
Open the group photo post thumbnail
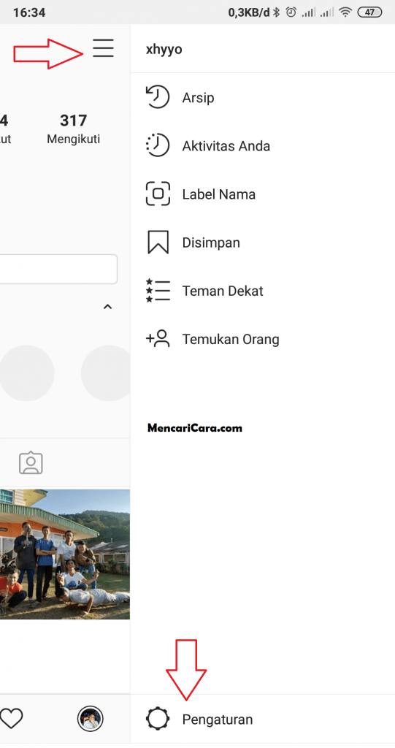pos(65,554)
